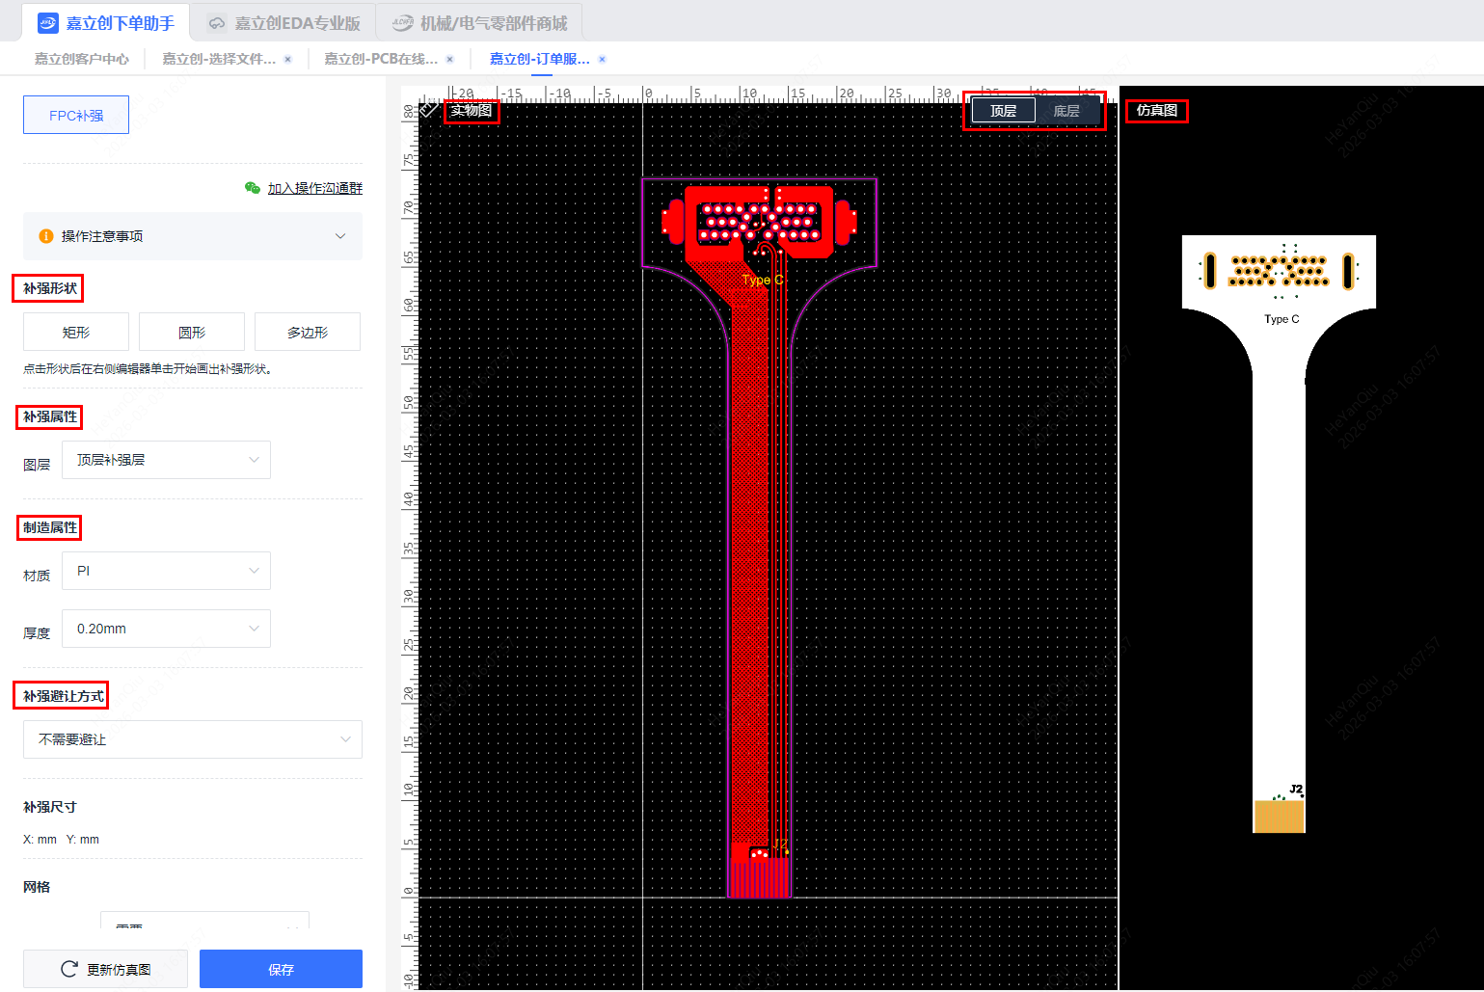Open the 厚度 dropdown showing 0.20mm

(166, 629)
